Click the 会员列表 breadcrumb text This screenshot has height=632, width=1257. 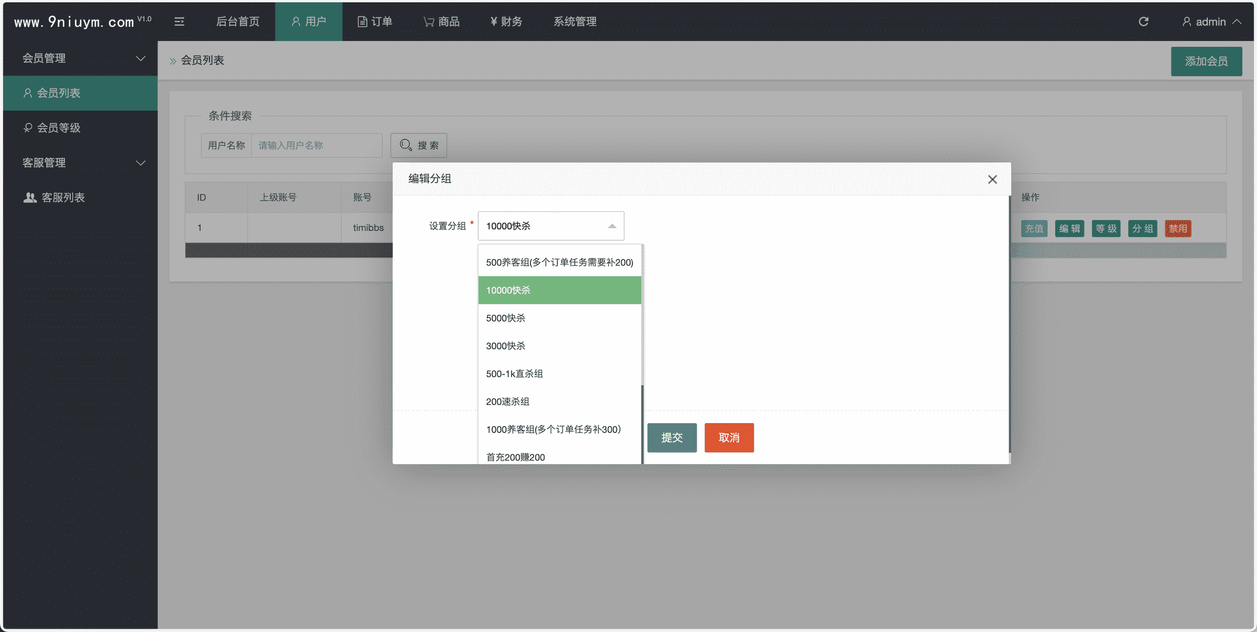pos(202,60)
